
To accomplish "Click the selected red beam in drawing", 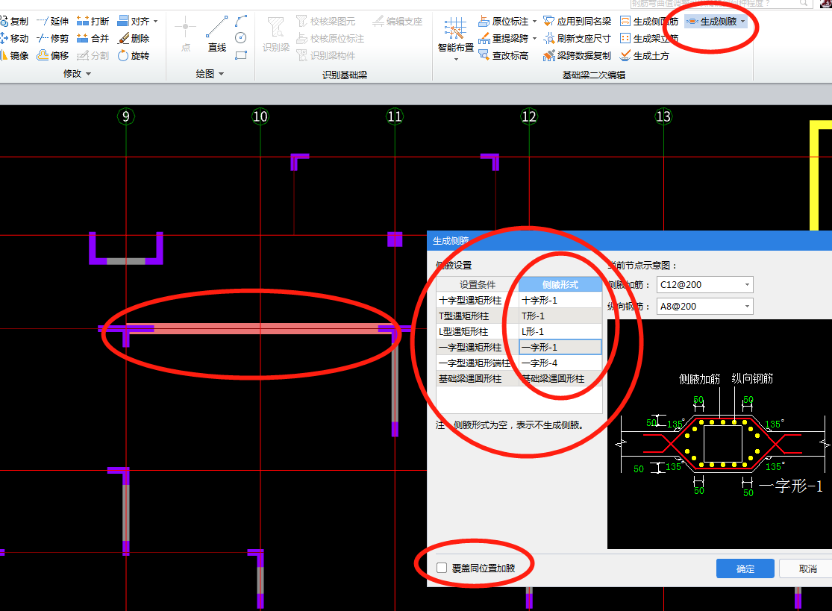I will coord(260,328).
